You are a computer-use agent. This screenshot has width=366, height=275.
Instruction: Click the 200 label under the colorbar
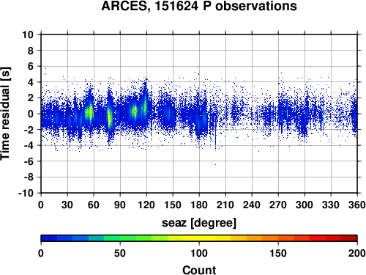(x=357, y=253)
